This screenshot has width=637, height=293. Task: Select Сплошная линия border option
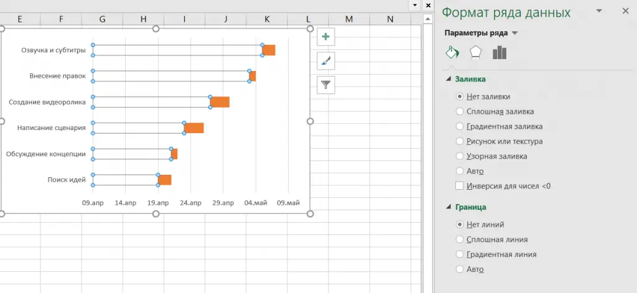point(460,239)
